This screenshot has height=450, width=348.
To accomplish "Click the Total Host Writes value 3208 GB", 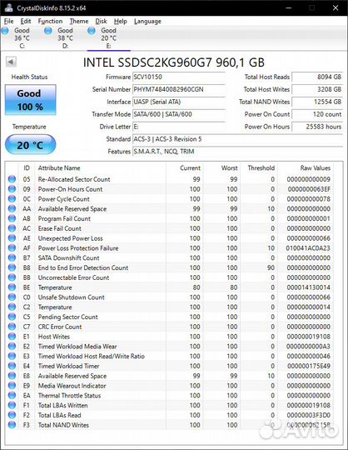I will click(x=317, y=89).
